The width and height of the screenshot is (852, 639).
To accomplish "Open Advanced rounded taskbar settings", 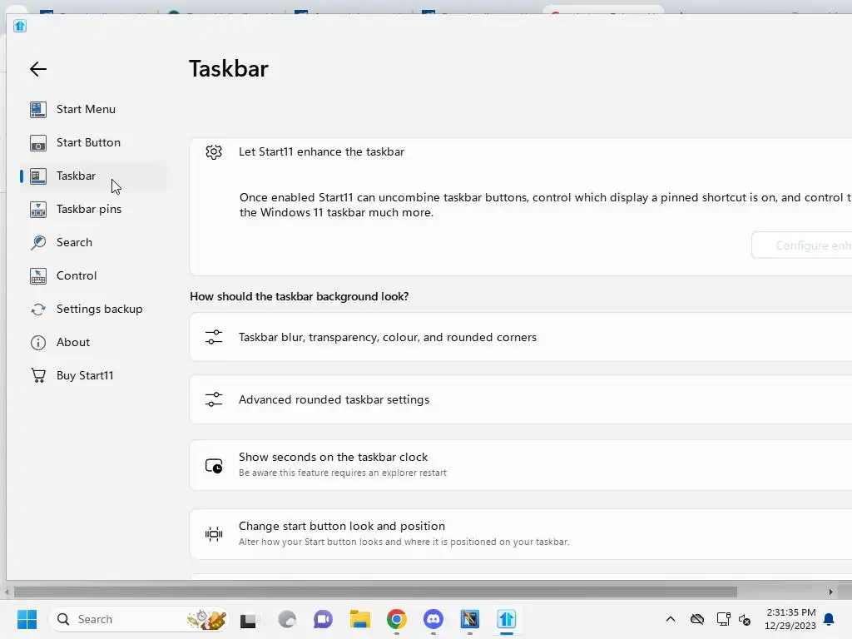I will pos(521,399).
